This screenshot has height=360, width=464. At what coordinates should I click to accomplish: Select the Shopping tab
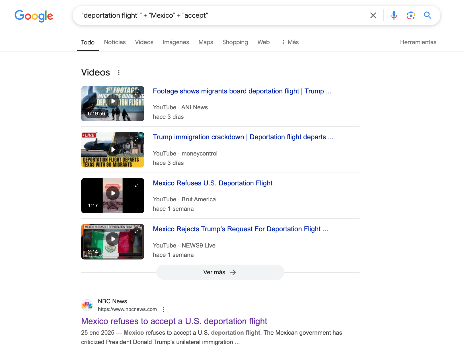[235, 42]
